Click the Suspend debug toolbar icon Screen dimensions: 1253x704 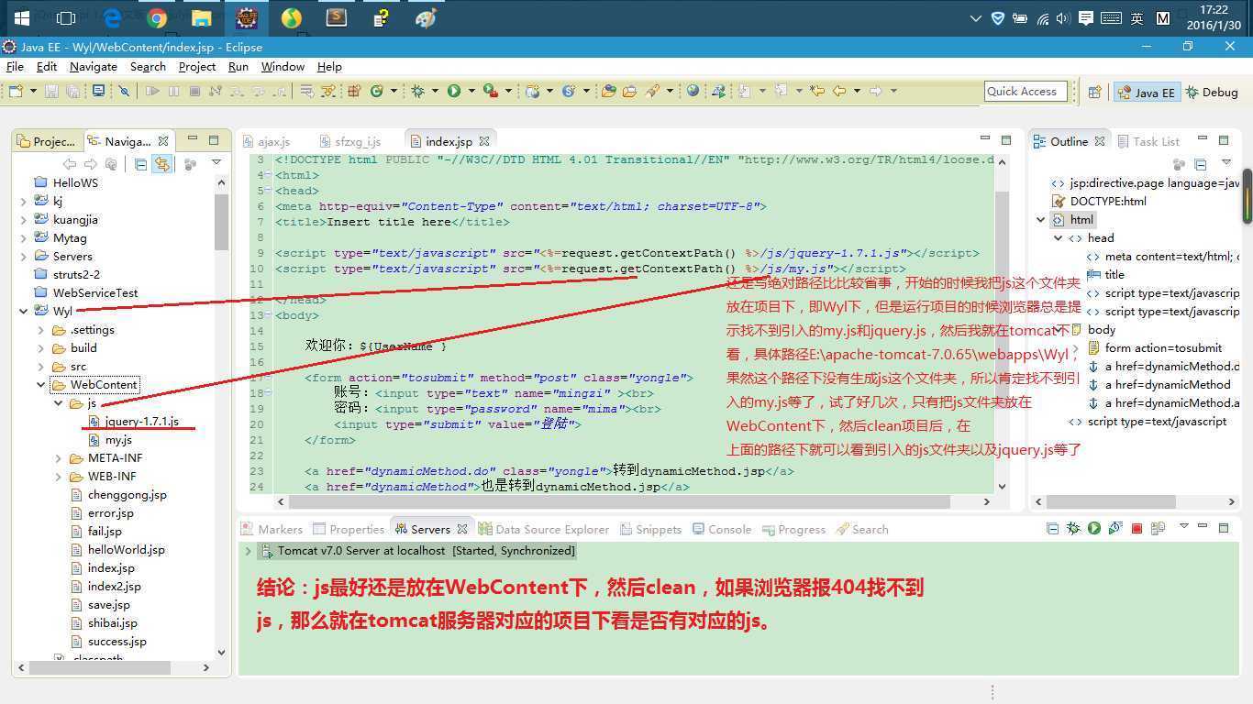pos(173,91)
